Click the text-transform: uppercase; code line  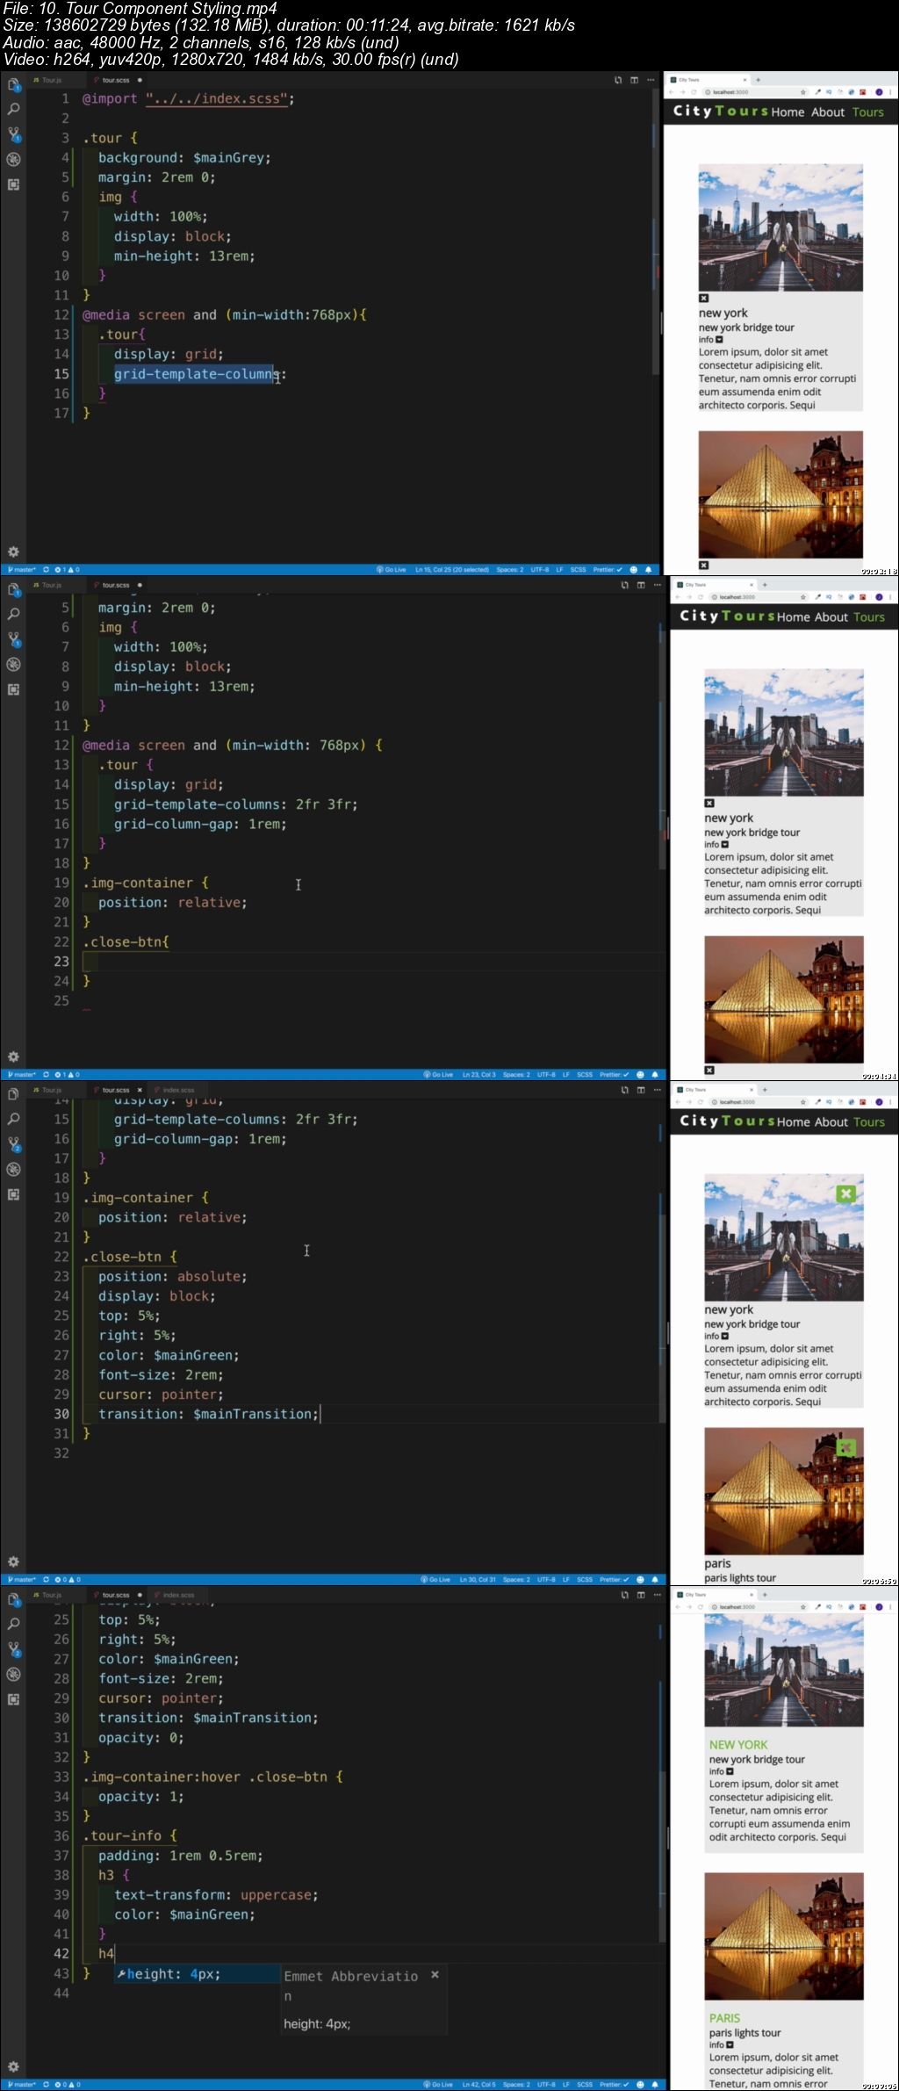[216, 1894]
